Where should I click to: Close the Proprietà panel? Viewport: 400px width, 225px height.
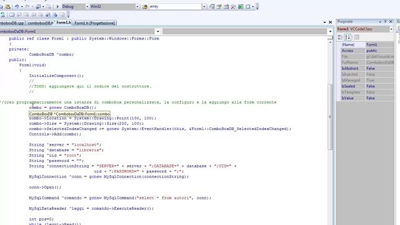click(x=391, y=22)
